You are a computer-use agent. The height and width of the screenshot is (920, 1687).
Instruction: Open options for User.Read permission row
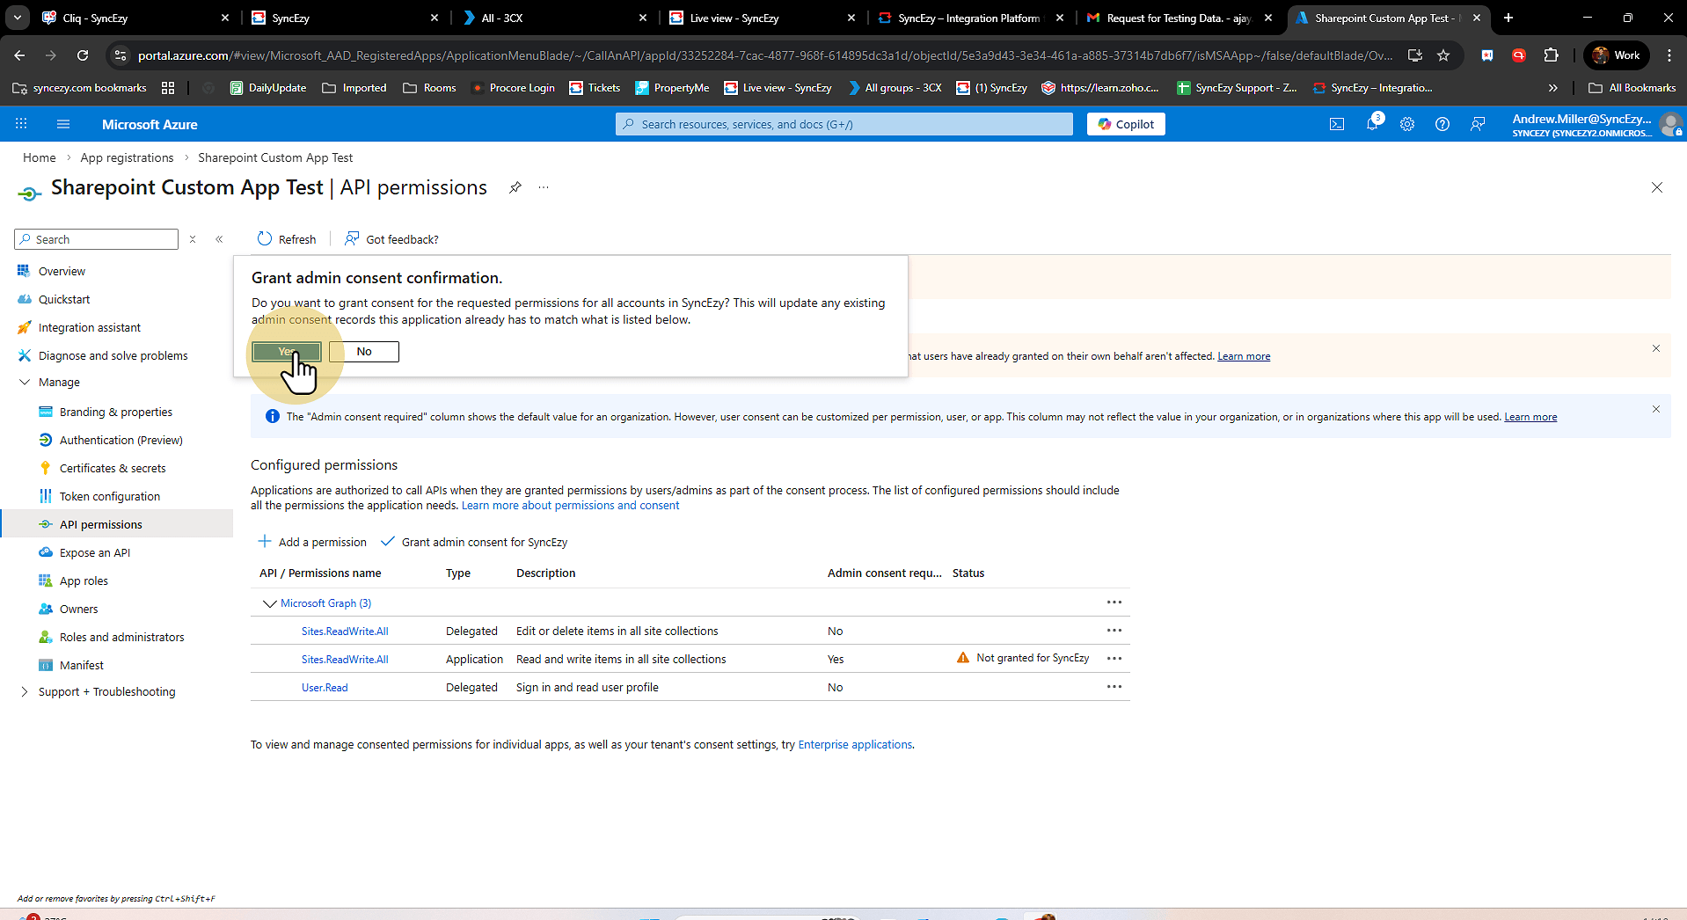click(x=1114, y=687)
